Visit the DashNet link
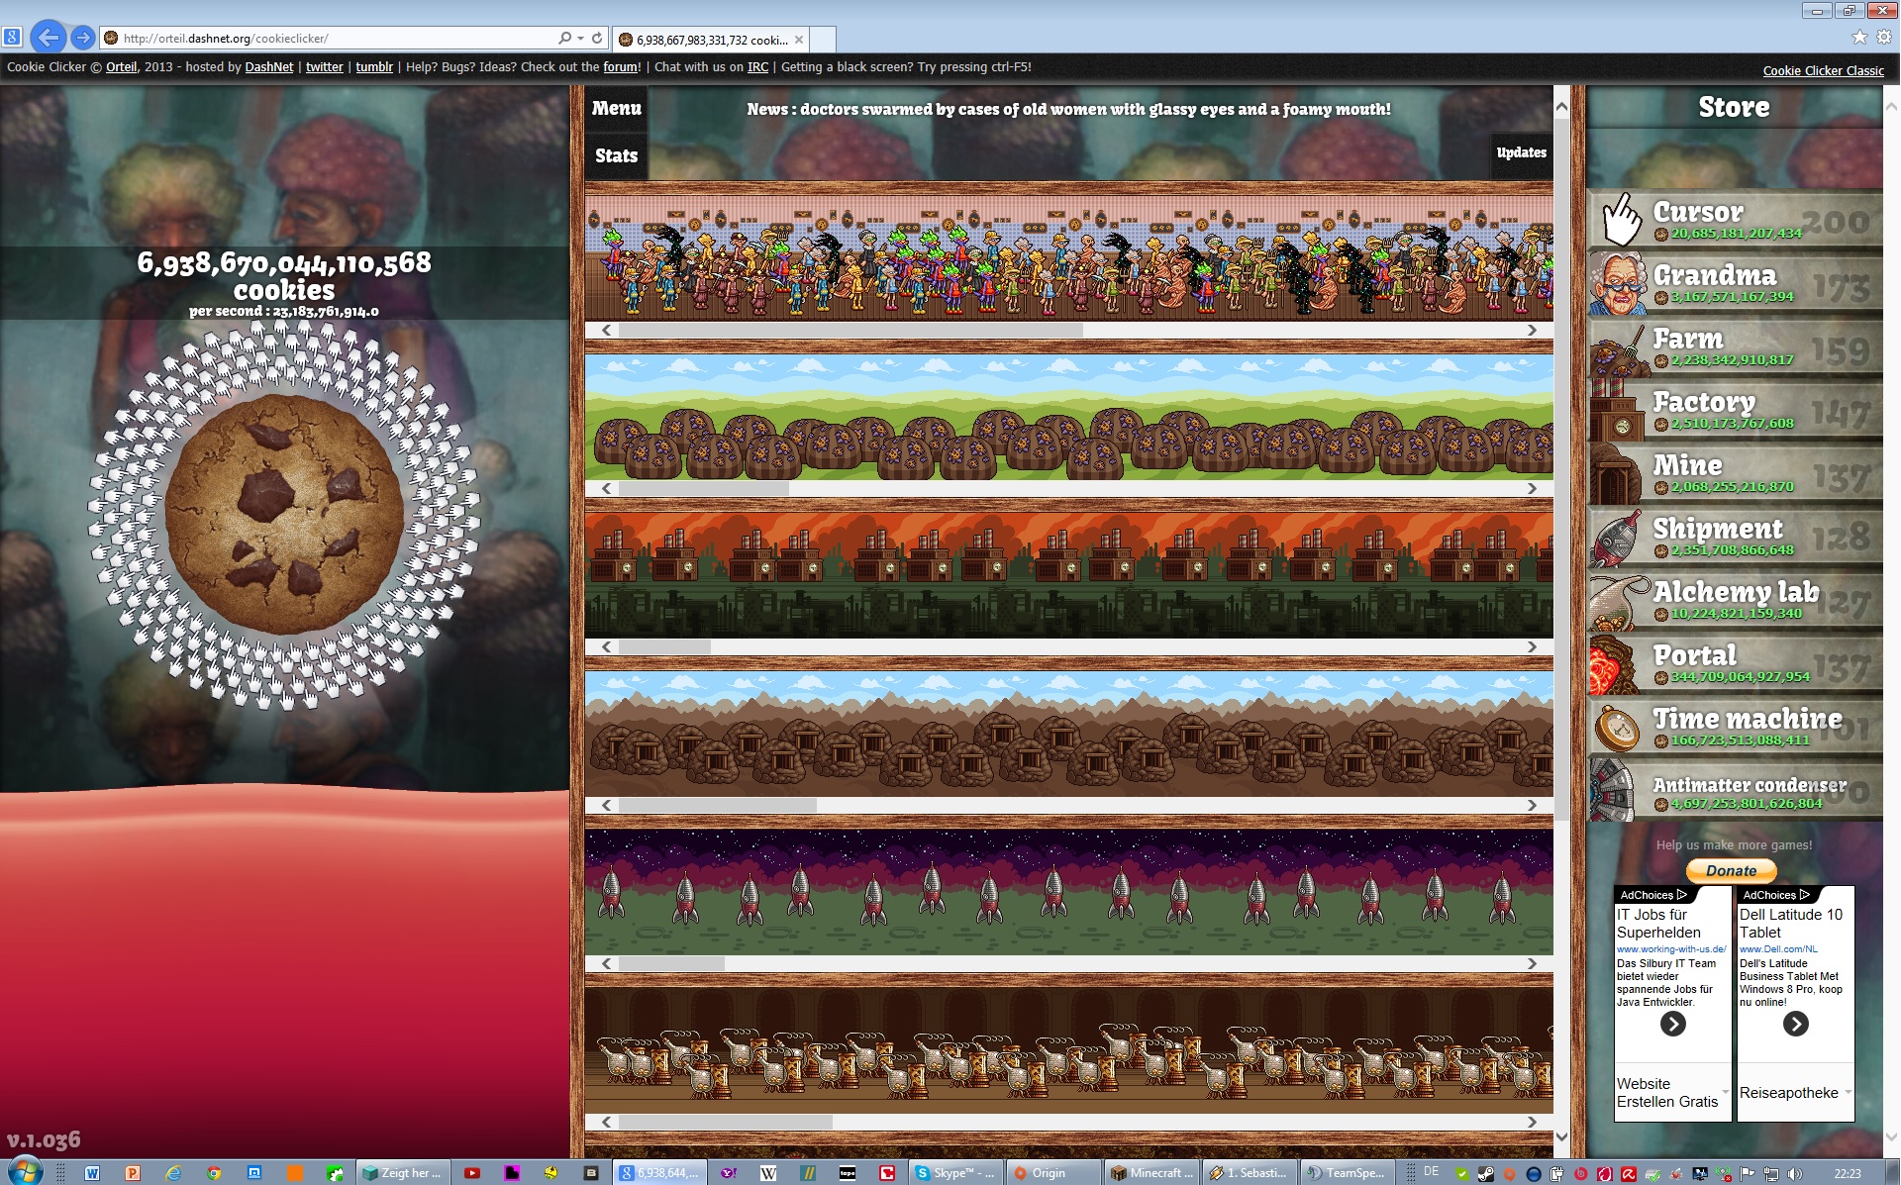 [x=269, y=67]
